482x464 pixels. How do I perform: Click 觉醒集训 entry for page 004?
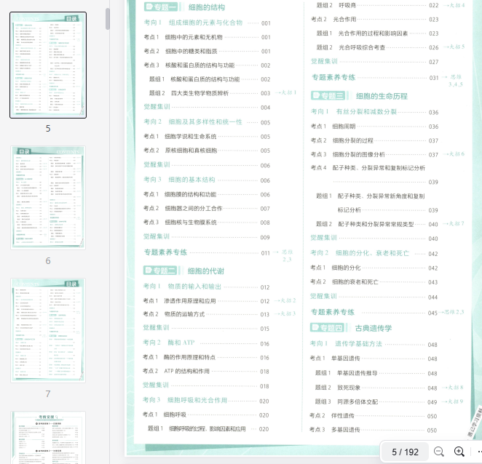tap(207, 107)
